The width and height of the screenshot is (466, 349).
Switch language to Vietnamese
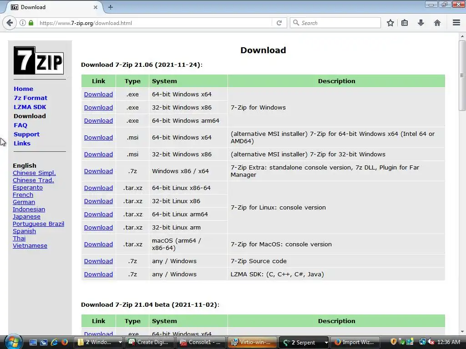click(30, 246)
